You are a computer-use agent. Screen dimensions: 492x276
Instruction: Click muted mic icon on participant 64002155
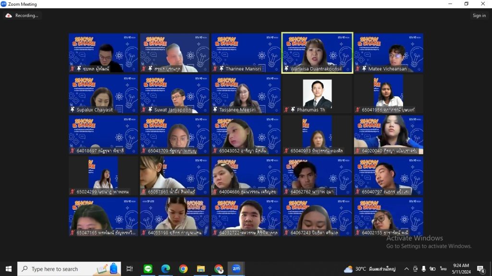coord(357,232)
